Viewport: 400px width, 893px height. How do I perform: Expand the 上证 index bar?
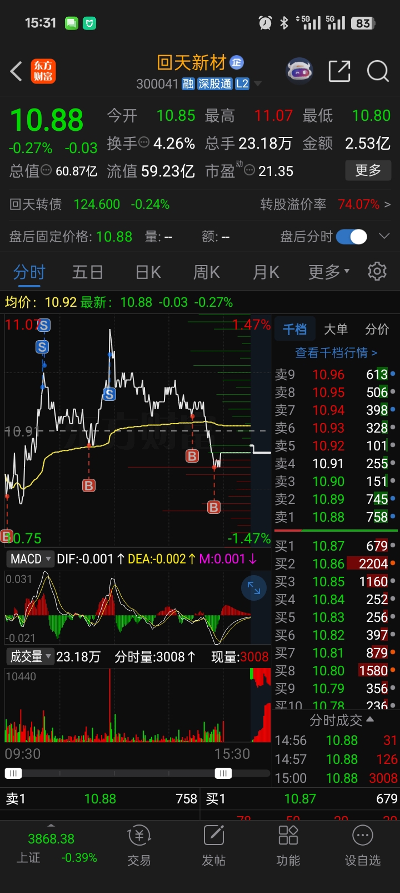[x=51, y=825]
